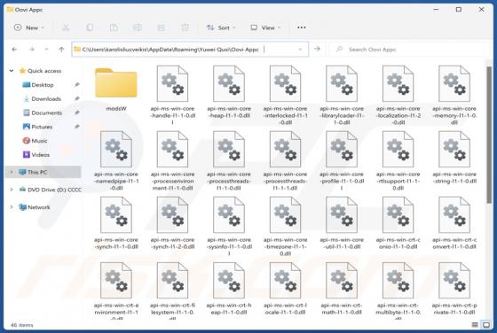Unpin Downloads using its pin icon
The width and height of the screenshot is (497, 333).
pos(76,98)
